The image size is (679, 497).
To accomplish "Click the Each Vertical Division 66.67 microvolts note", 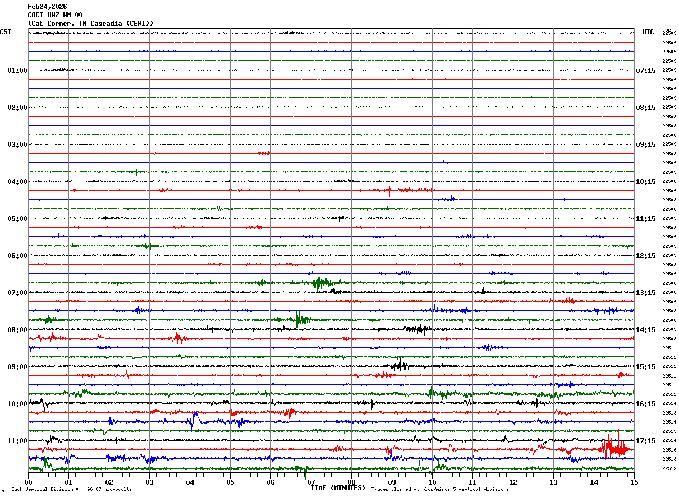I will 71,490.
